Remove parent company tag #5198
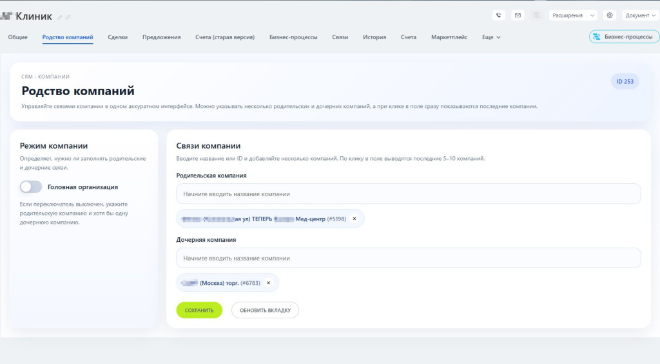The image size is (660, 364). click(x=354, y=219)
